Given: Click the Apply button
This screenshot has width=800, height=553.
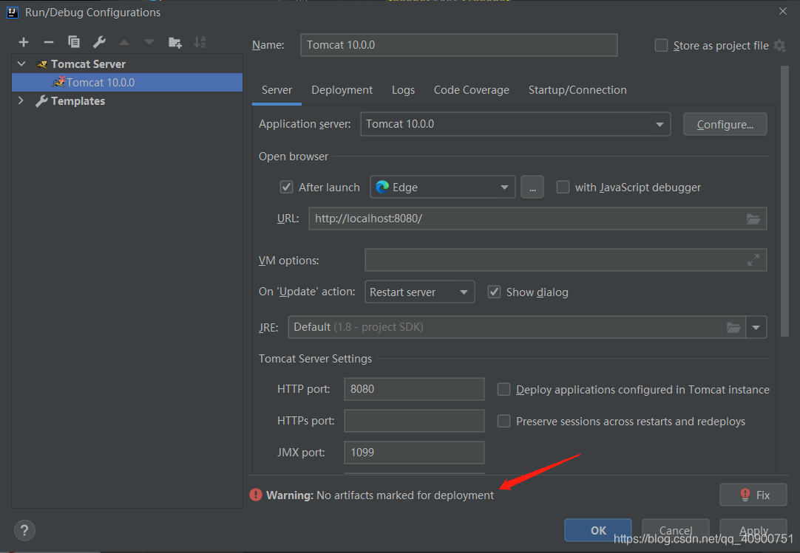Looking at the screenshot, I should click(x=753, y=530).
